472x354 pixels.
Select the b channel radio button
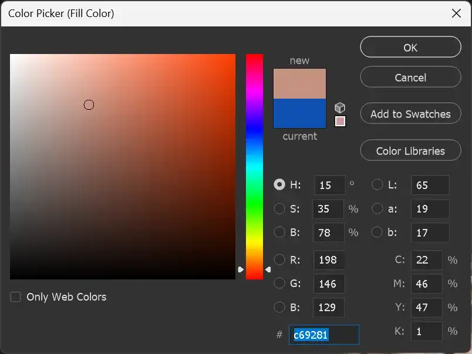point(377,232)
